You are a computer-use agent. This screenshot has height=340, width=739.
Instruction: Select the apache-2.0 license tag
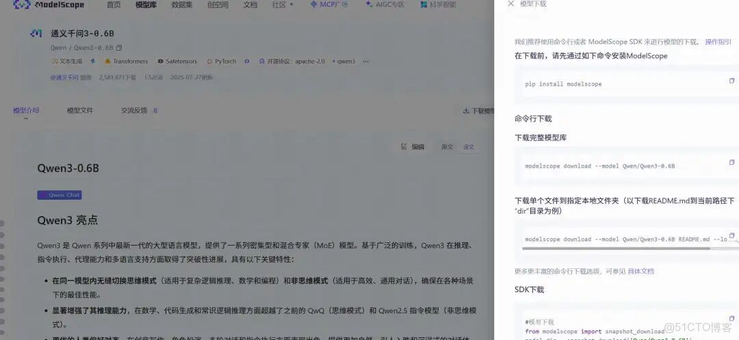(292, 61)
